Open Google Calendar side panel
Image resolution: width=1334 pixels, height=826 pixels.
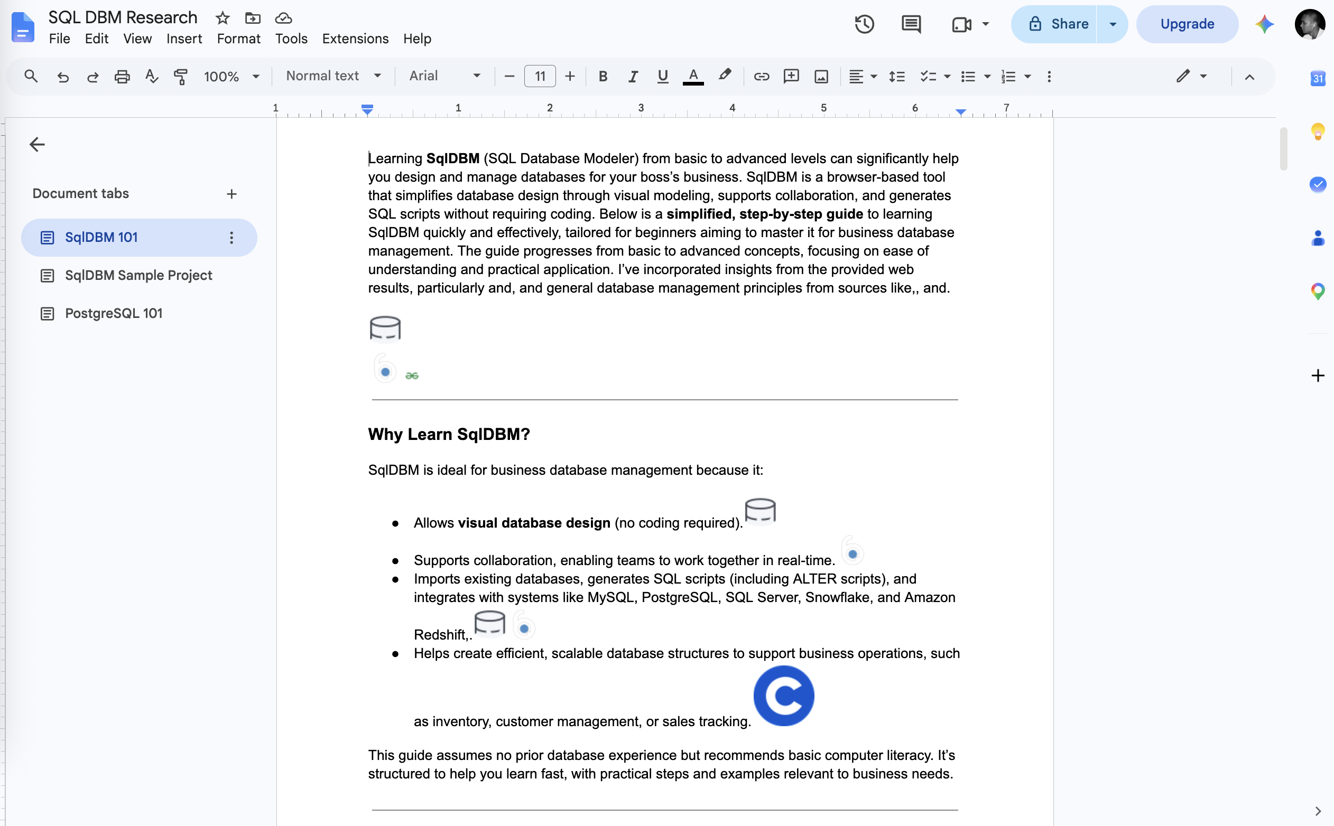(x=1318, y=78)
